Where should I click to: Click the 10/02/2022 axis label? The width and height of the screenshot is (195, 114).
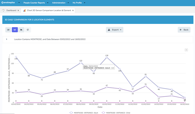[107, 104]
